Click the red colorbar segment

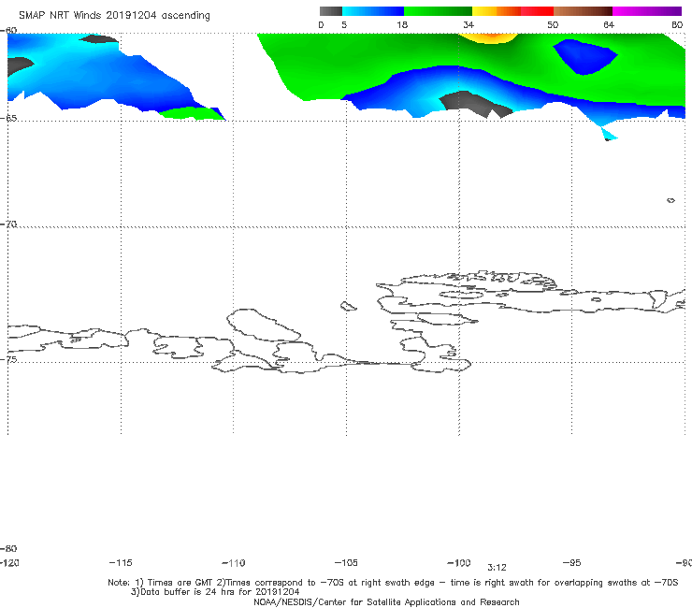tap(537, 11)
